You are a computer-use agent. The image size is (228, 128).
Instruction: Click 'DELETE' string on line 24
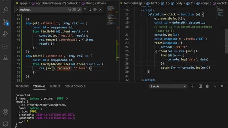[x=181, y=47]
